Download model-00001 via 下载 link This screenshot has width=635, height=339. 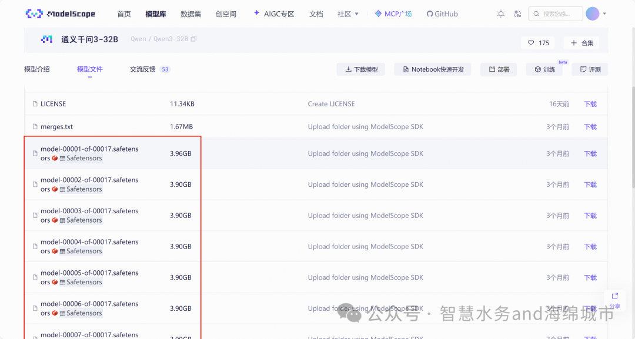[x=590, y=154]
